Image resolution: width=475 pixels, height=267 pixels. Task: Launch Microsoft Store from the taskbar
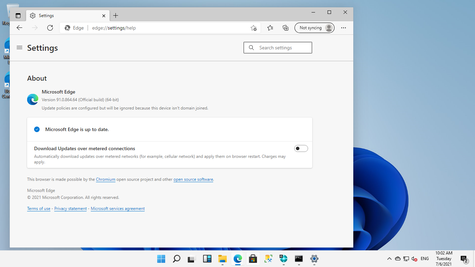pyautogui.click(x=253, y=259)
